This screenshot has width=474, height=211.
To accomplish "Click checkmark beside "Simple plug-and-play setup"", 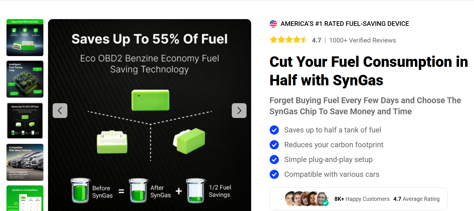I will tap(274, 160).
